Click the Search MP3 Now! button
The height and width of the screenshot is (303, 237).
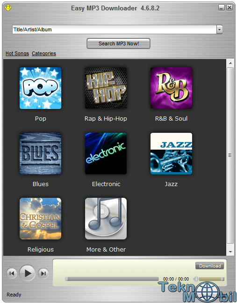pyautogui.click(x=118, y=43)
